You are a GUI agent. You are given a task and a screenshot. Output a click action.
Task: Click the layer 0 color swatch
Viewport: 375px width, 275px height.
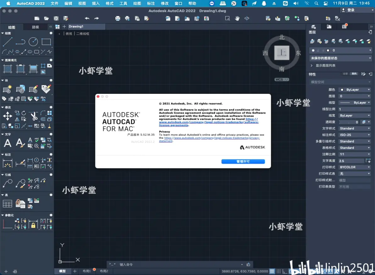click(x=328, y=50)
